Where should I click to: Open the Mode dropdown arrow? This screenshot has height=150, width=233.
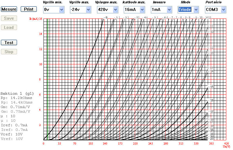click(x=196, y=10)
